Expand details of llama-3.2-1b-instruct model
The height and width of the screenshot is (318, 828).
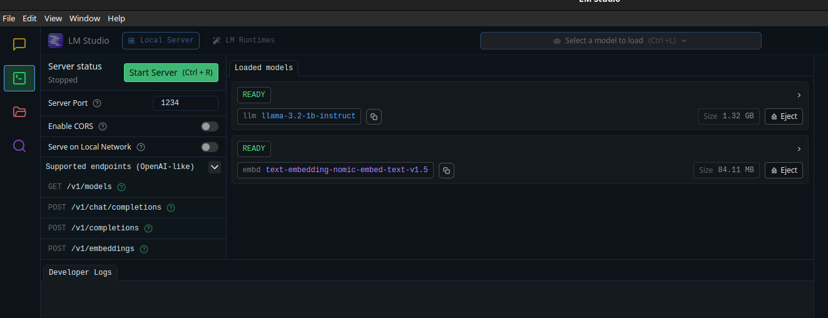799,95
